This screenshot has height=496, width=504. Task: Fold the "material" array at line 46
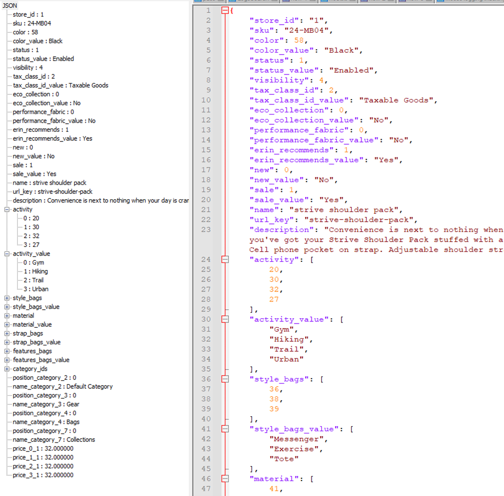225,479
